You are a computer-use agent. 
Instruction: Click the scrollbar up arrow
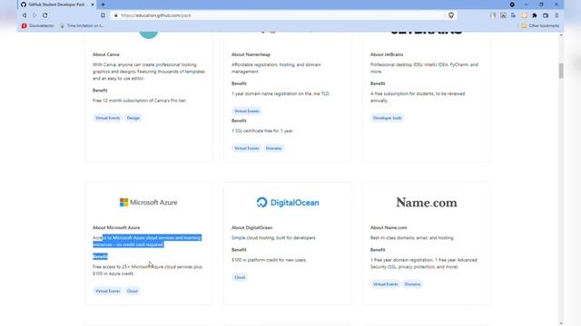(561, 34)
